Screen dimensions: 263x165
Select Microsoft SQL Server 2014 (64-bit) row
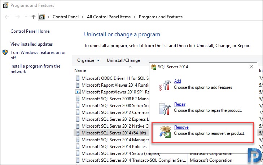tap(111, 133)
